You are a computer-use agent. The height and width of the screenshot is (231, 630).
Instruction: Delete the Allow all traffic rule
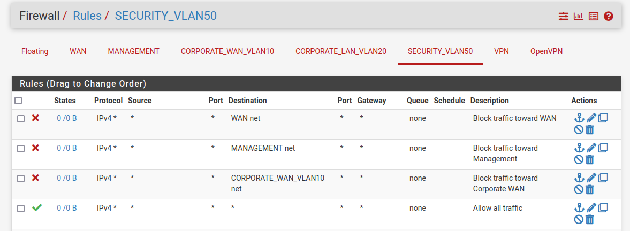pos(589,220)
